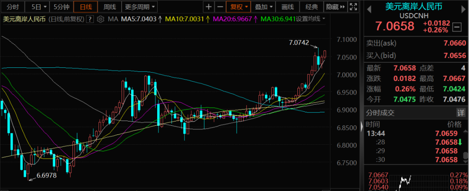
Task: Click the minus zoom-out chart button
Action: click(x=220, y=7)
